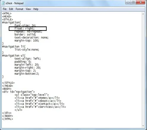The image size is (147, 130).
Task: Click the '#navigation ul{' selector line
Action: point(14,56)
